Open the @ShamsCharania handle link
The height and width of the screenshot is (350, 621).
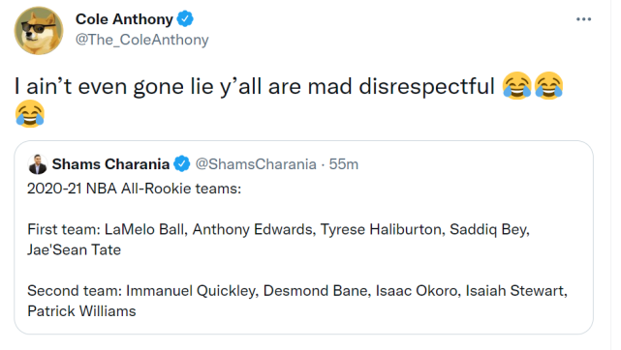pos(256,164)
